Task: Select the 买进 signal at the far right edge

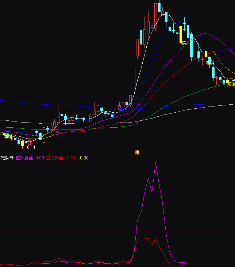Action: pyautogui.click(x=231, y=85)
